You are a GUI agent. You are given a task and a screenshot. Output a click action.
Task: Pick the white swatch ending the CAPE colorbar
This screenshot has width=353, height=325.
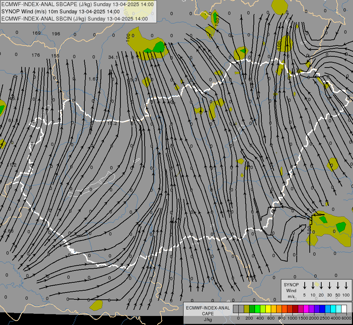344,309
